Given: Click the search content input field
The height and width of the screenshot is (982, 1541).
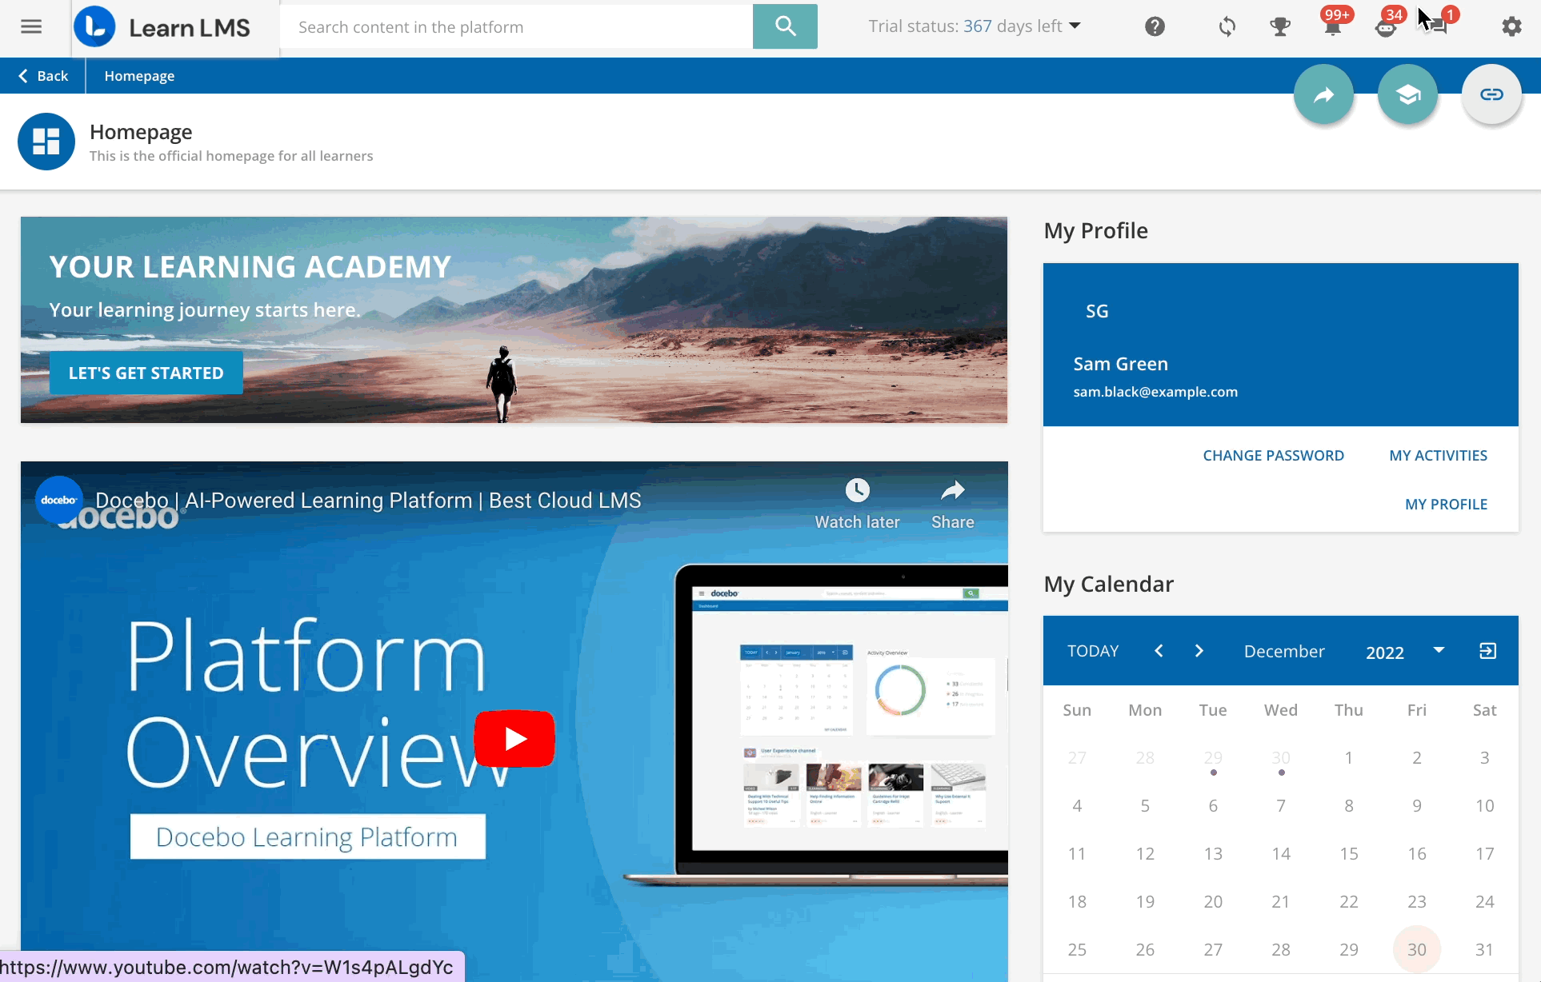Looking at the screenshot, I should point(517,26).
